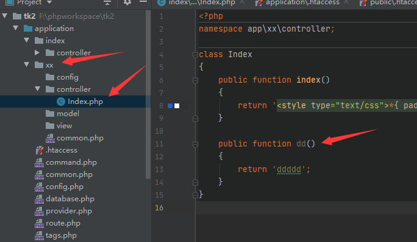This screenshot has height=242, width=417.
Task: Click the blue color swatch at line 8
Action: pyautogui.click(x=170, y=106)
